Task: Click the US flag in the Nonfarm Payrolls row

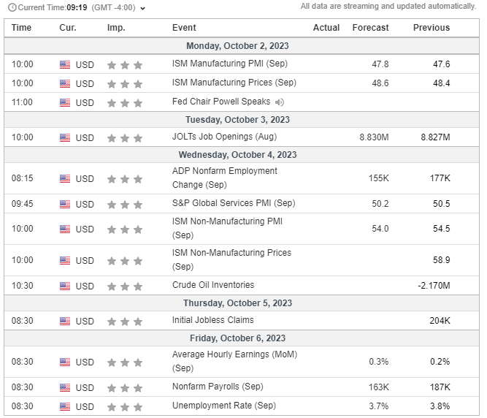Action: 65,387
